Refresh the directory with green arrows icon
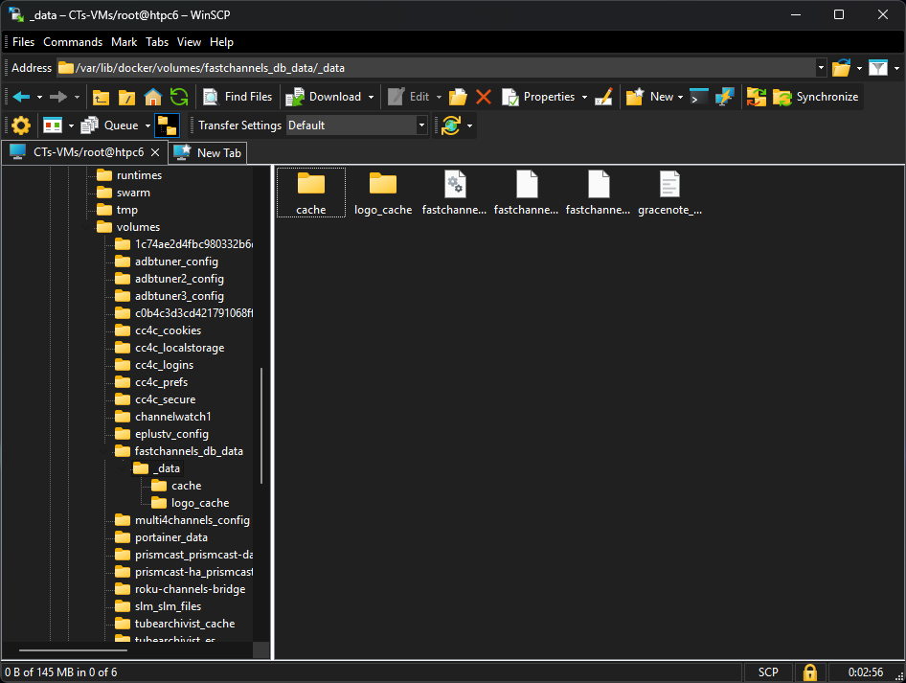This screenshot has height=683, width=906. (x=179, y=97)
